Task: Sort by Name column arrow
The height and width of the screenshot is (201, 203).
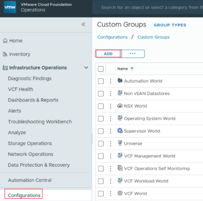Action: 132,68
